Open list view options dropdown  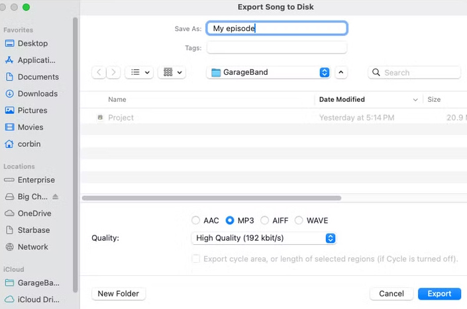pyautogui.click(x=139, y=72)
